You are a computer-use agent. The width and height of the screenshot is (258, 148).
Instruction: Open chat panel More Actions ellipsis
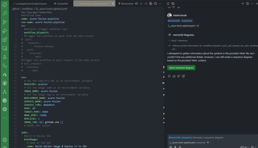point(252,4)
